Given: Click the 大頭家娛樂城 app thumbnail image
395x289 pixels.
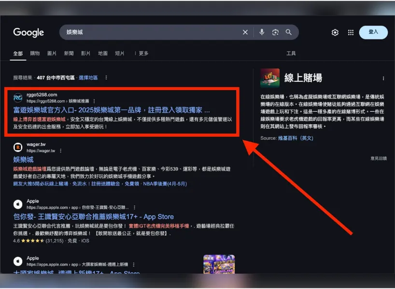Looking at the screenshot, I should point(219,264).
